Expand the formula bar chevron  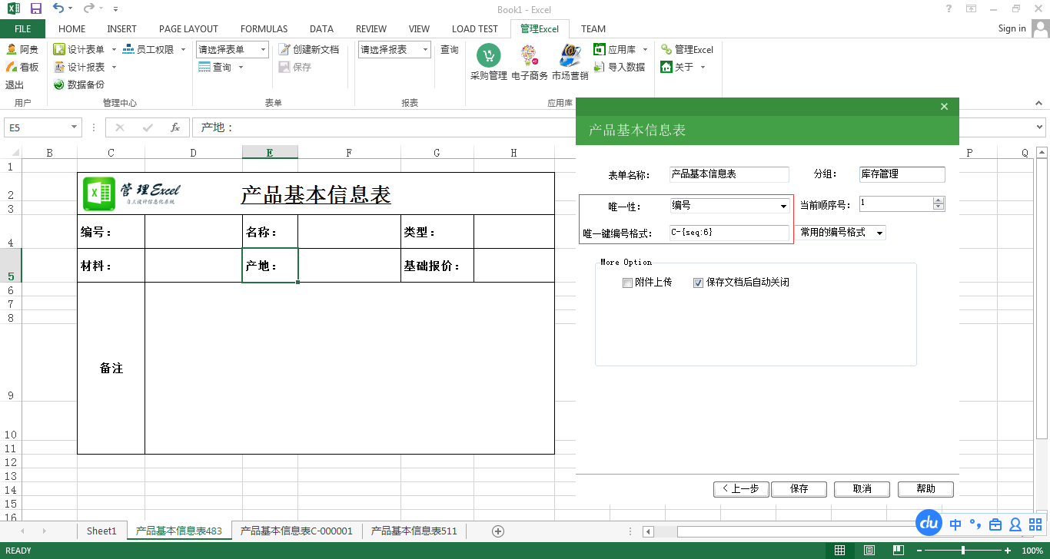[x=1041, y=127]
